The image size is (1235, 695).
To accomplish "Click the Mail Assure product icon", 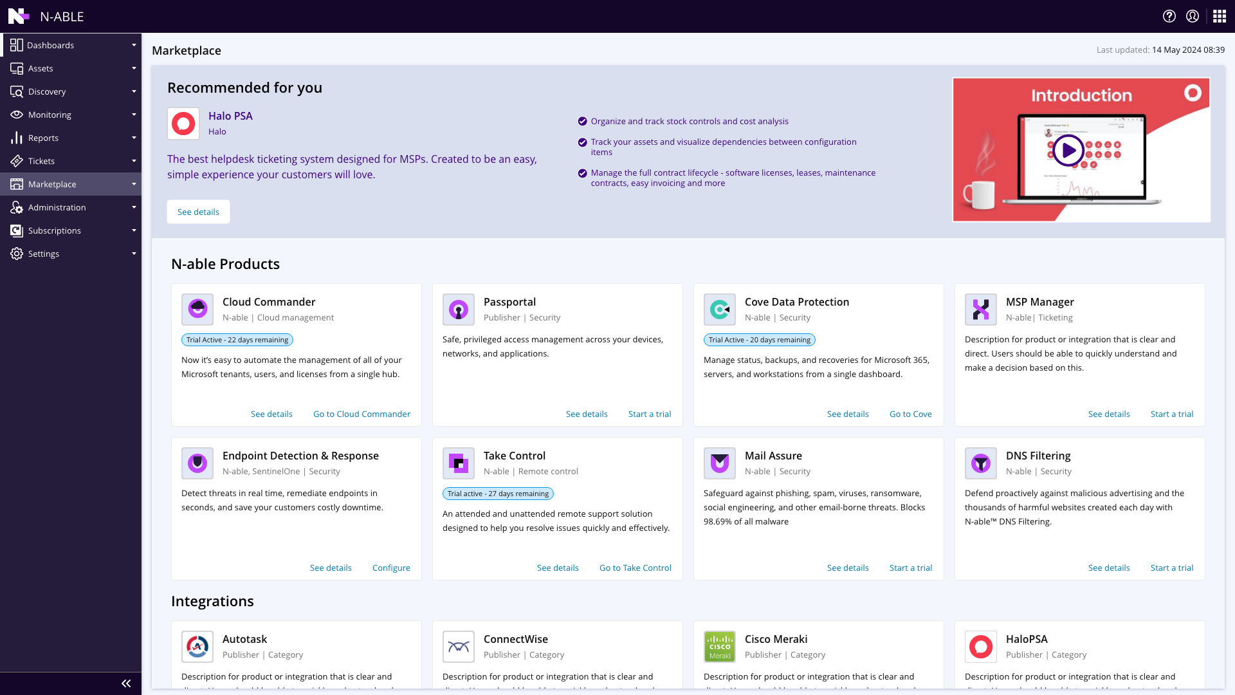I will tap(720, 463).
